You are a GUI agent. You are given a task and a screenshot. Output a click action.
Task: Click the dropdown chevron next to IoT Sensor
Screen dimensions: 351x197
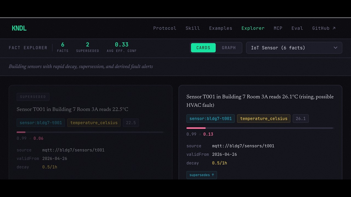[335, 48]
